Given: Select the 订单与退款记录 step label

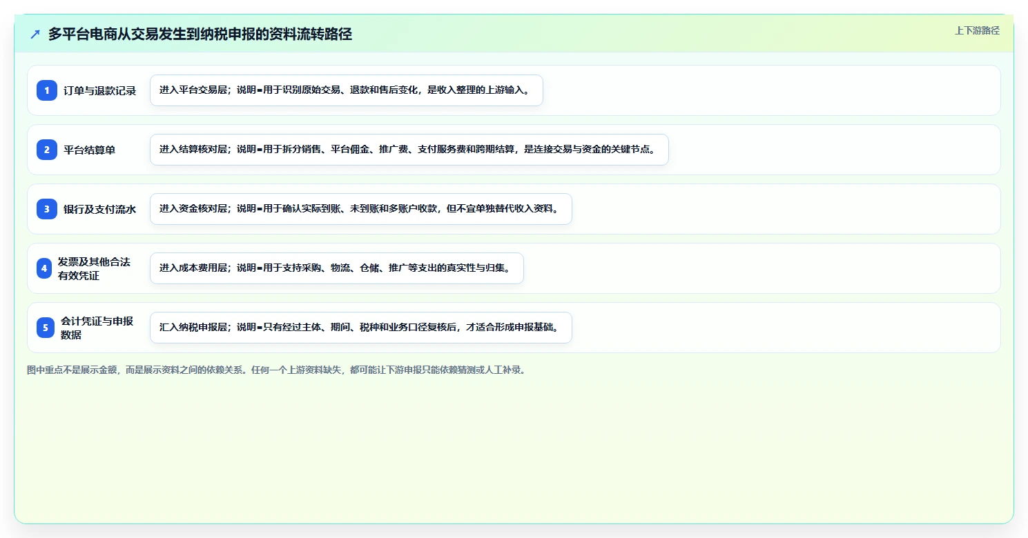Looking at the screenshot, I should (100, 90).
